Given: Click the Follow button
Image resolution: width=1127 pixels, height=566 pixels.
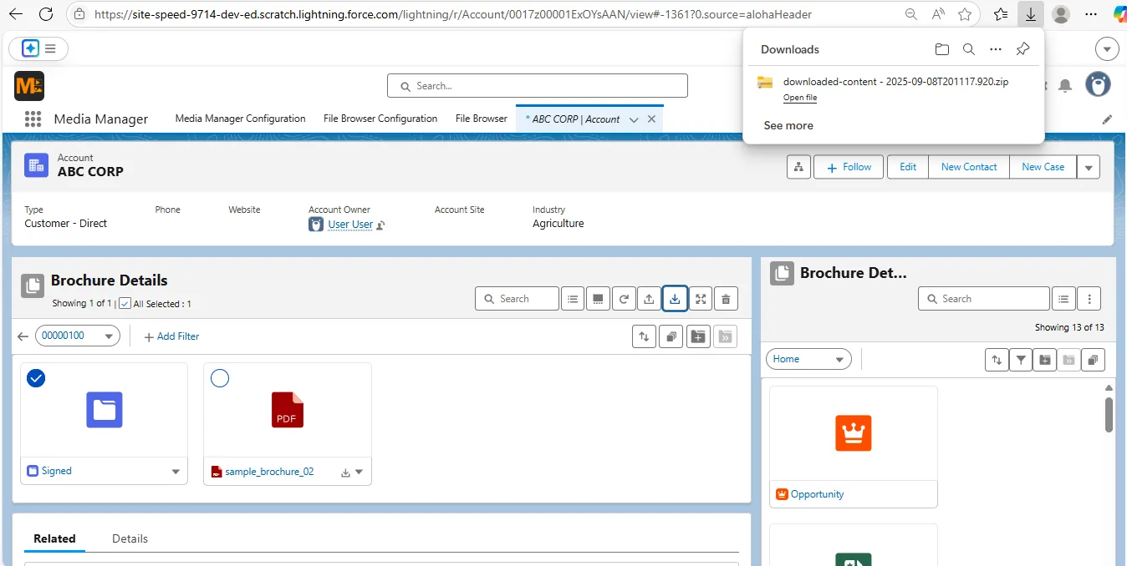Looking at the screenshot, I should (x=849, y=167).
